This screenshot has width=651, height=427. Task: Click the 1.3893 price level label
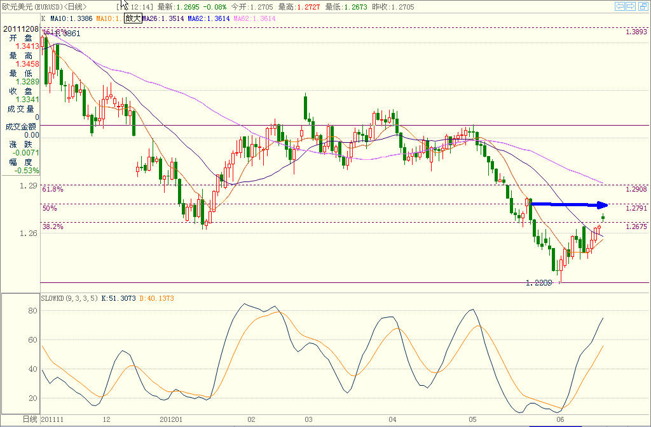(636, 32)
